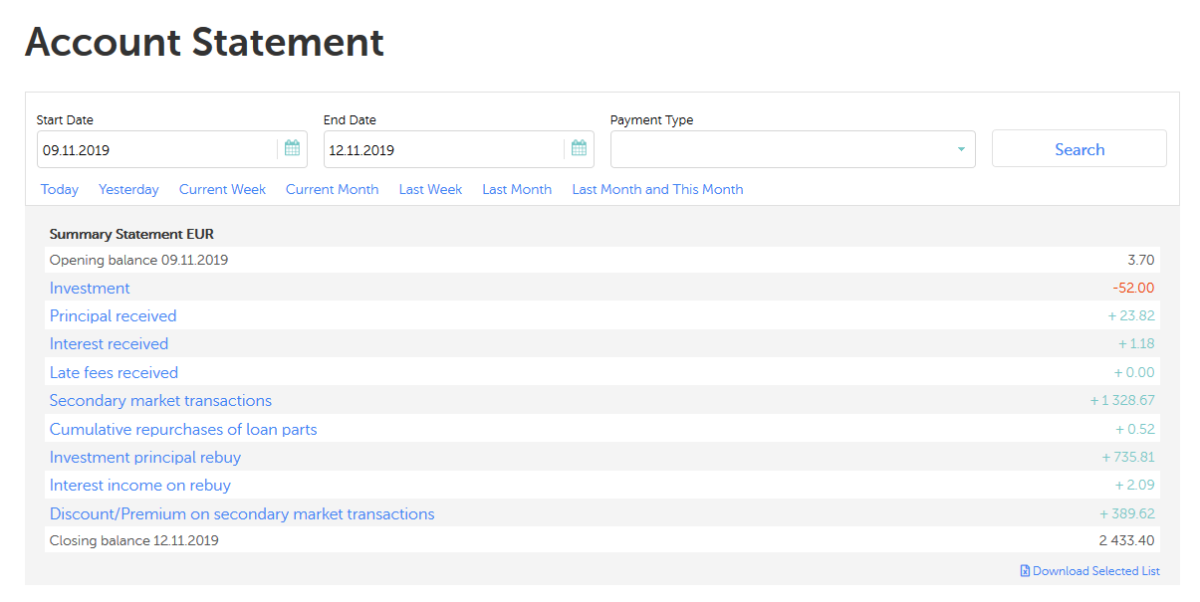The width and height of the screenshot is (1200, 602).
Task: Open Discount/Premium on secondary market transactions
Action: click(242, 513)
